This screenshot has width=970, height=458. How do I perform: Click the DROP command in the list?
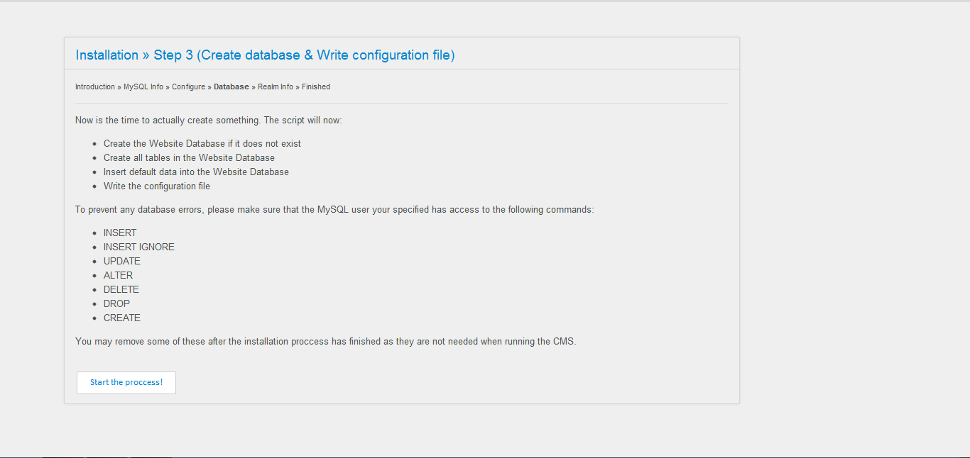116,304
